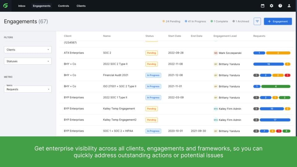Filter by 1 Complete status
Screen dimensions: 297x167
click(219, 21)
